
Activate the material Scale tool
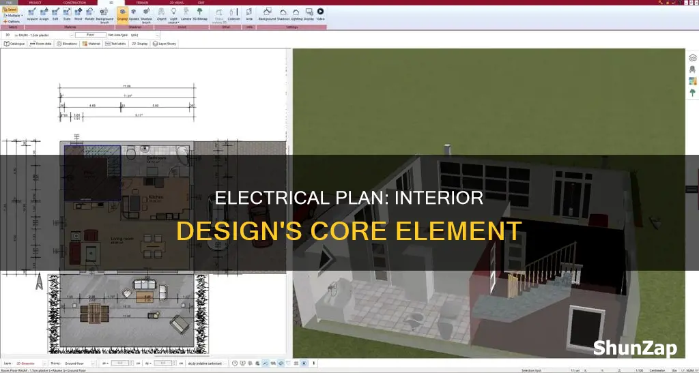pyautogui.click(x=67, y=14)
